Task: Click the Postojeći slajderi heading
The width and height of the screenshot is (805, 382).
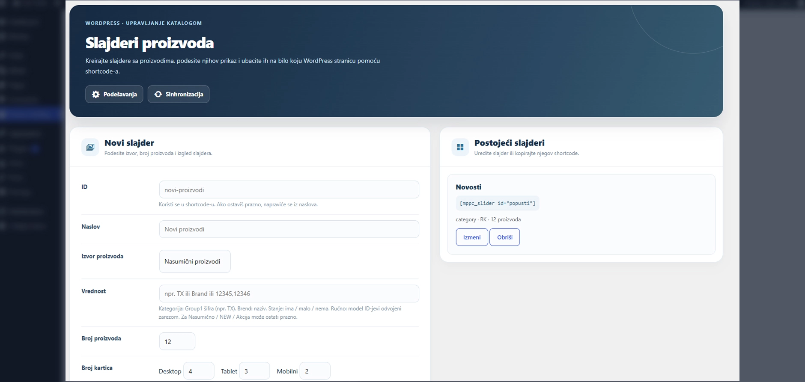Action: 510,143
